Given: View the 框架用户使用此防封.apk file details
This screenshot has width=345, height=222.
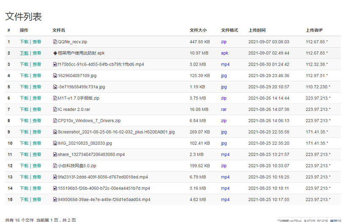Looking at the screenshot, I should [37, 53].
